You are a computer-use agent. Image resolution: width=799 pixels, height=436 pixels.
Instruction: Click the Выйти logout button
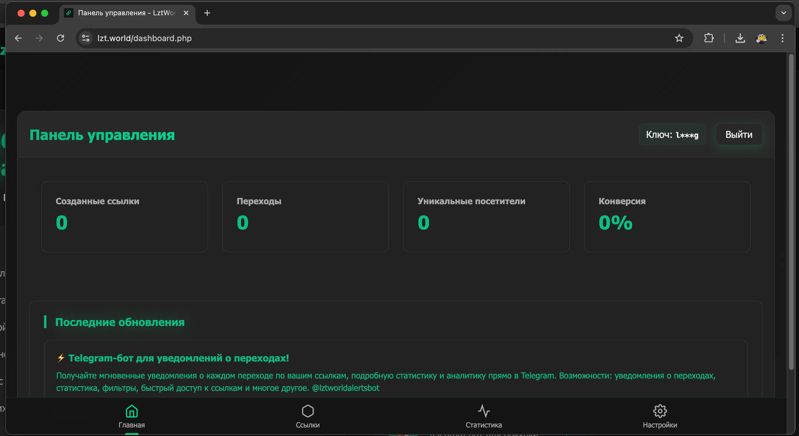(739, 135)
